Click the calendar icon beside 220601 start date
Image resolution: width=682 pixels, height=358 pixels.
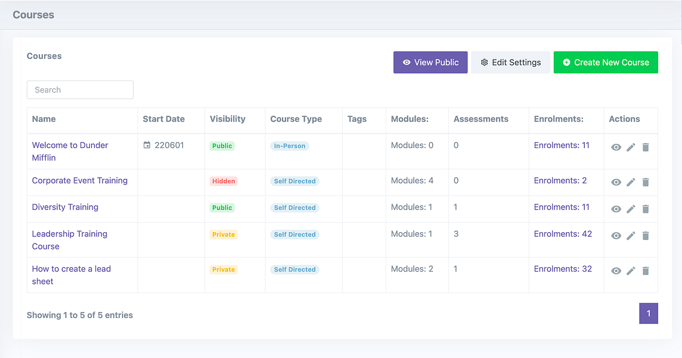point(147,145)
